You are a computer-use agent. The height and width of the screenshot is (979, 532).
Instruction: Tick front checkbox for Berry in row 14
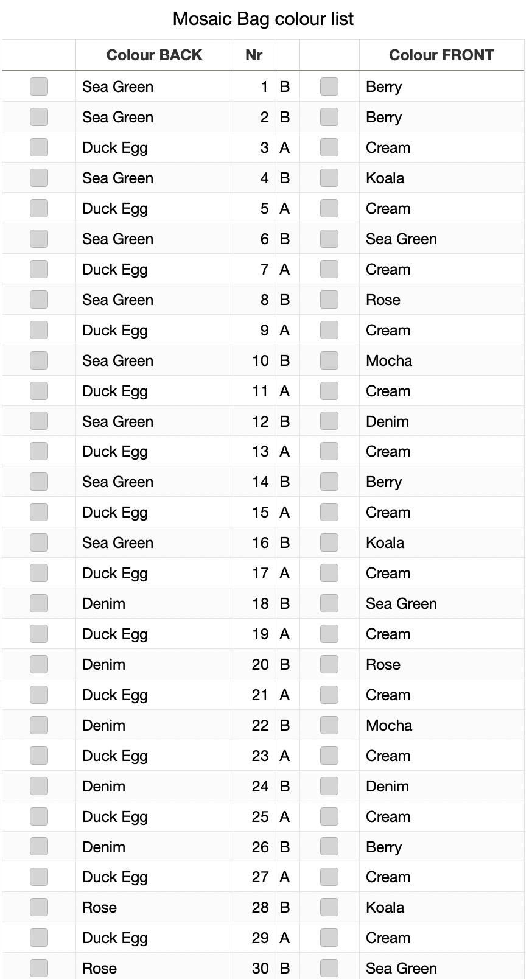click(x=329, y=482)
